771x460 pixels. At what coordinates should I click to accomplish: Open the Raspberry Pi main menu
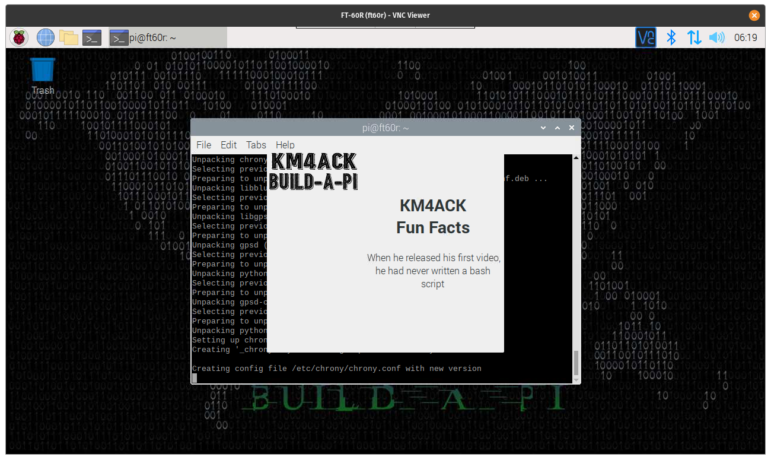pos(19,37)
